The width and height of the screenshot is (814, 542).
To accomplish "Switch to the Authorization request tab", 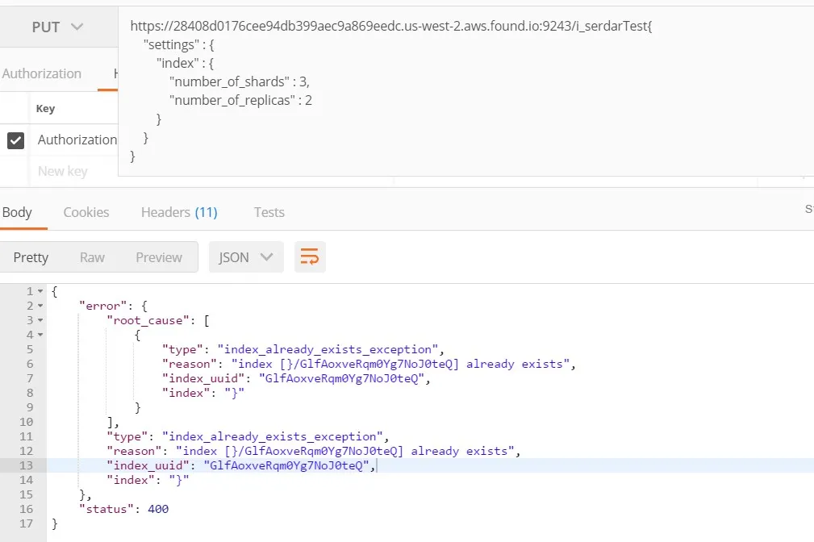I will (x=41, y=73).
